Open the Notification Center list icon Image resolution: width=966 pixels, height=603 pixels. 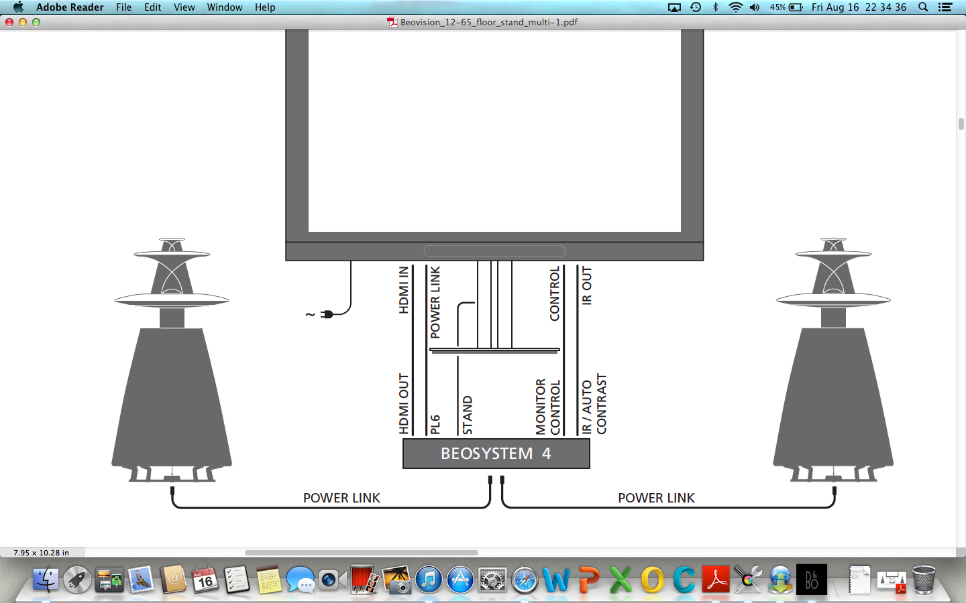945,7
